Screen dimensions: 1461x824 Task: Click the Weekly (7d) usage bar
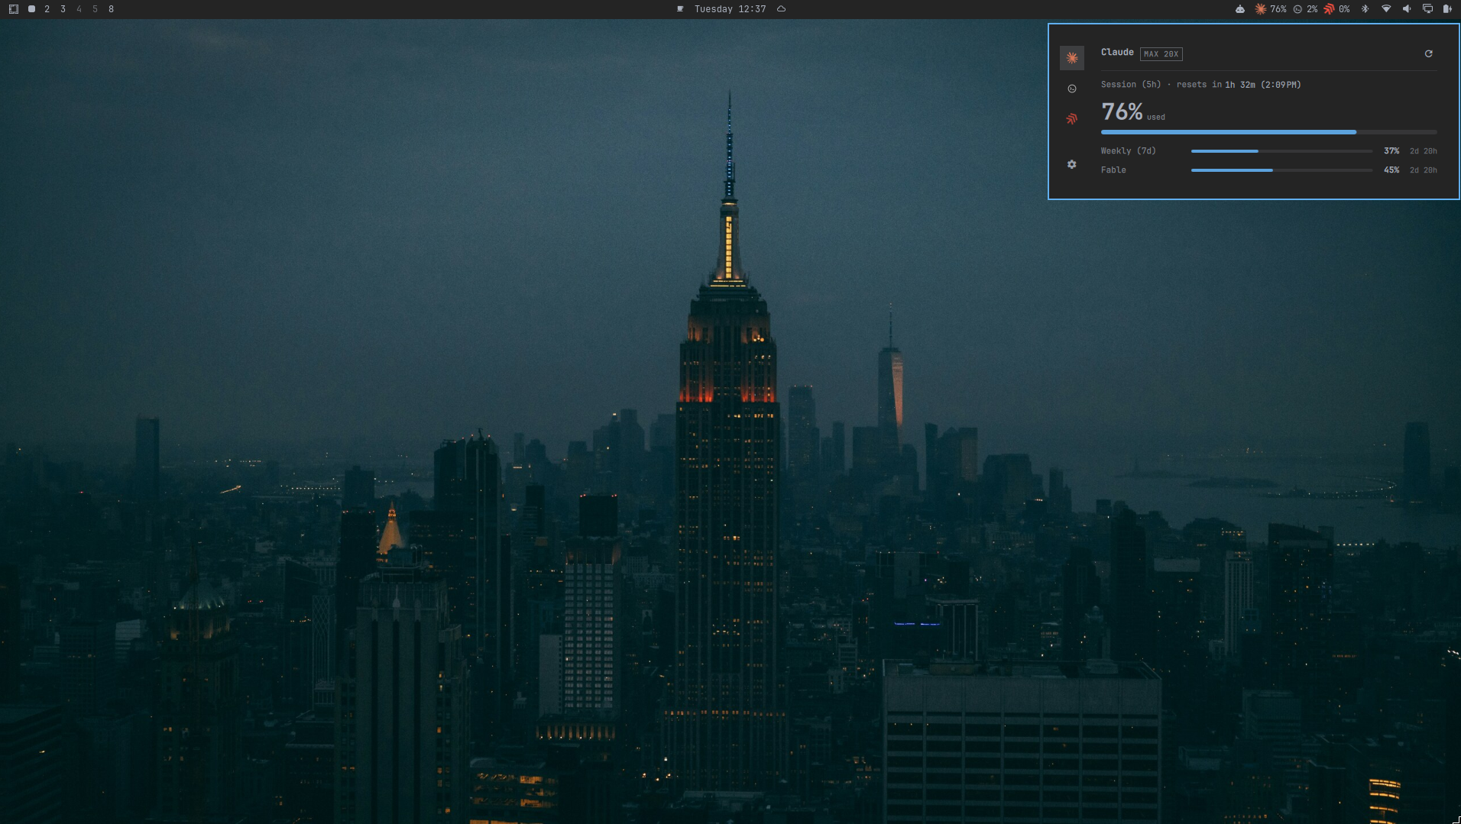1281,151
